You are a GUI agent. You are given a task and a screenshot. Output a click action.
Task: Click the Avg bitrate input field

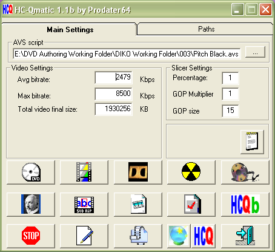[114, 77]
